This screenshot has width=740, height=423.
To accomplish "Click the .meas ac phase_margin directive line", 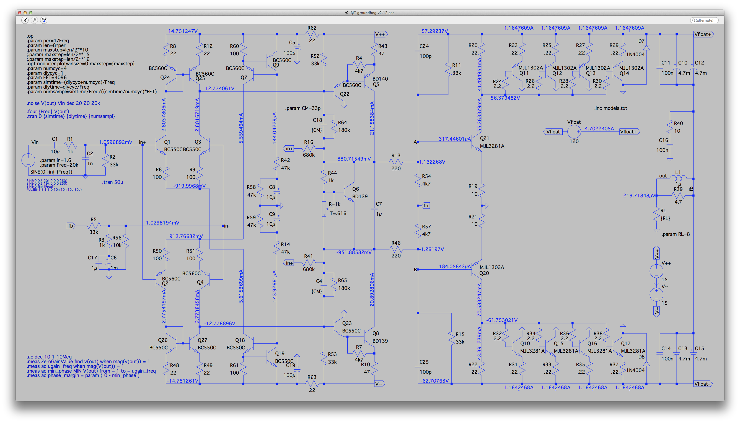I will tap(83, 375).
